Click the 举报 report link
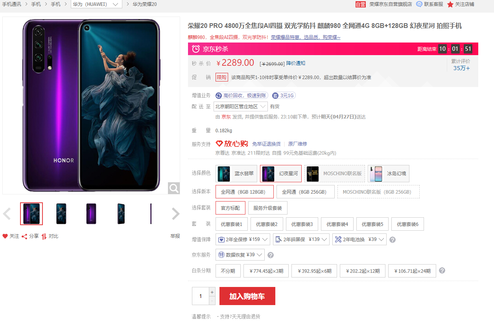494x322 pixels. click(x=175, y=236)
